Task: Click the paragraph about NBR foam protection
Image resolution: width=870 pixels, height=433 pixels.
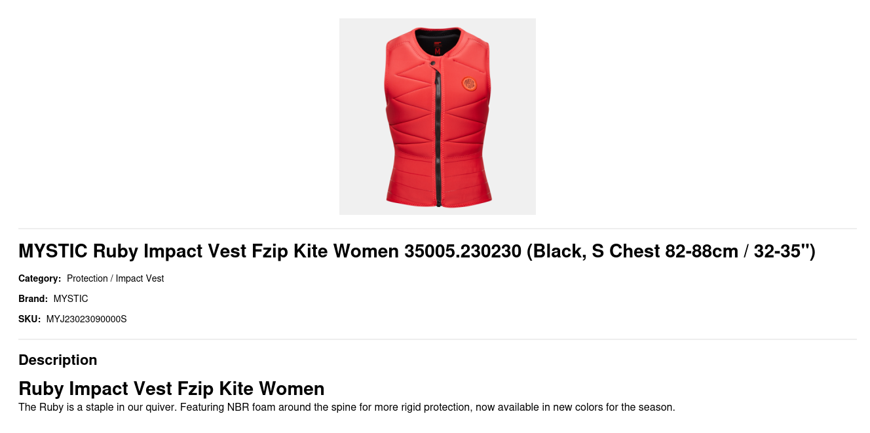Action: click(347, 407)
